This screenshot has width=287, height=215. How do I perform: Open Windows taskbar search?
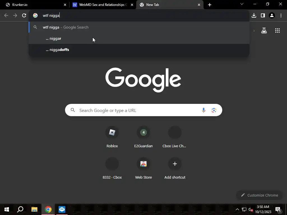(x=20, y=209)
